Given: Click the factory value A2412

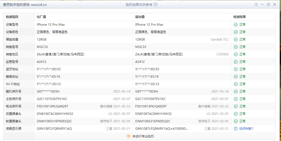Looking at the screenshot, I should 41,62.
